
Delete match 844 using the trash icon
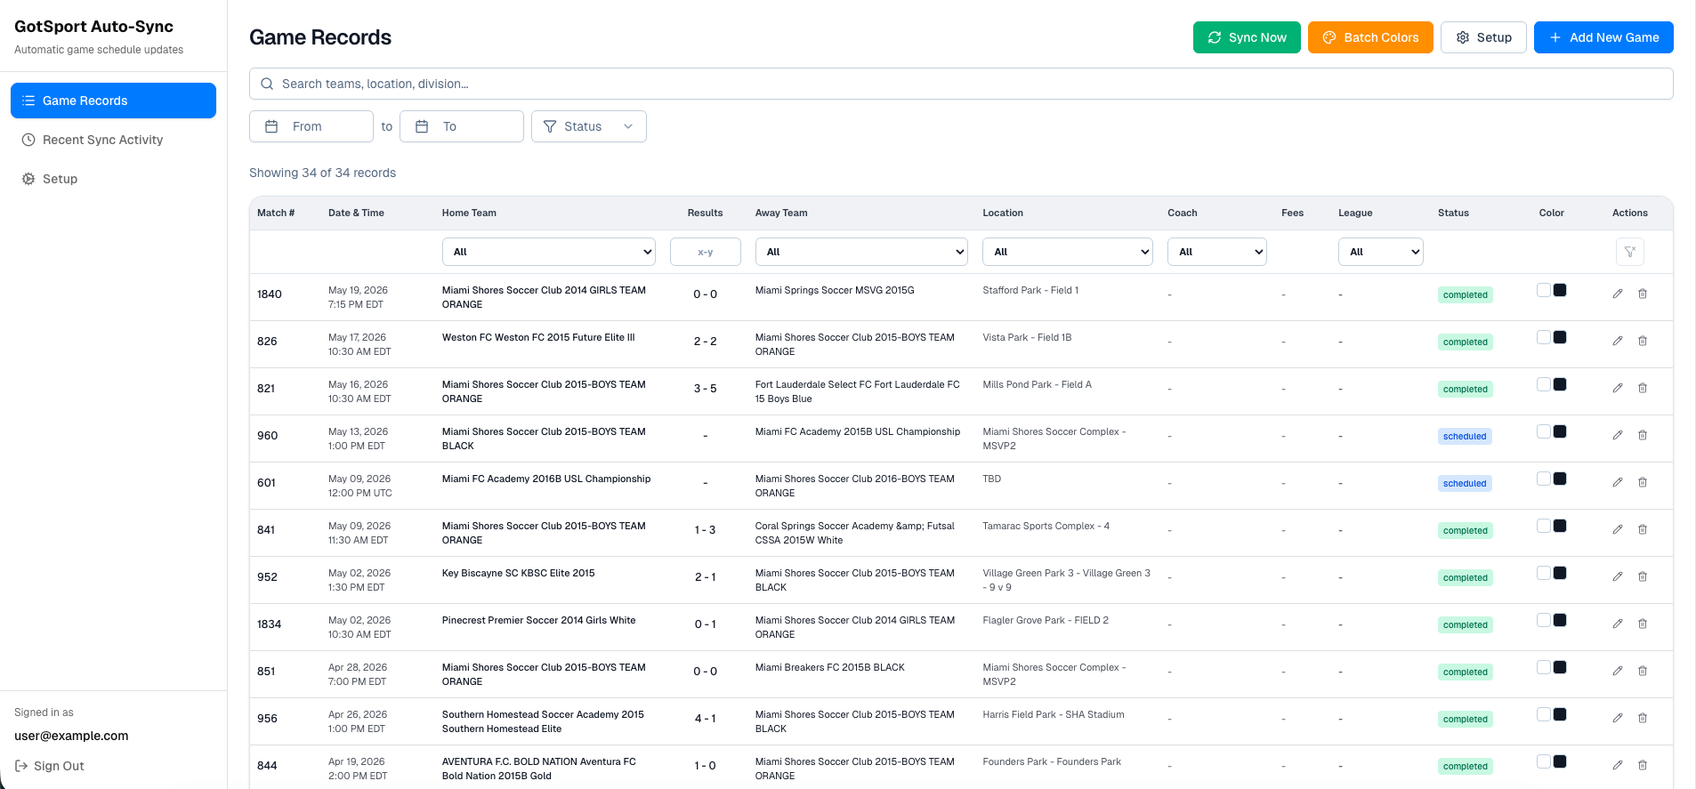click(x=1643, y=765)
